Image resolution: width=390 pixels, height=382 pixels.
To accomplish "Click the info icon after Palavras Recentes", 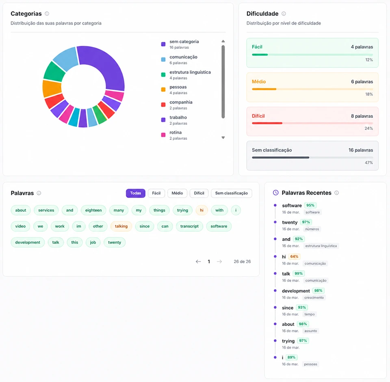I will click(336, 193).
